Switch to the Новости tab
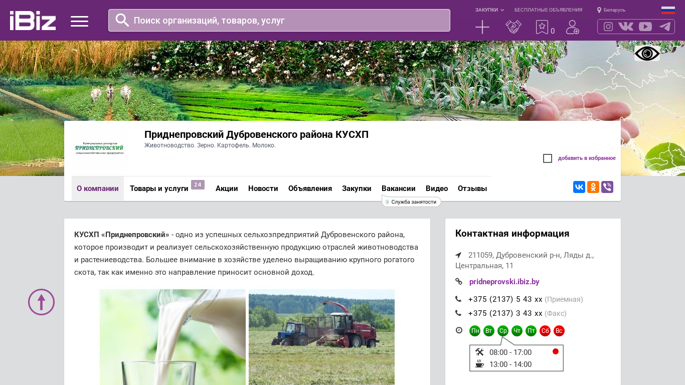Screen dimensions: 685x385 pyautogui.click(x=263, y=188)
